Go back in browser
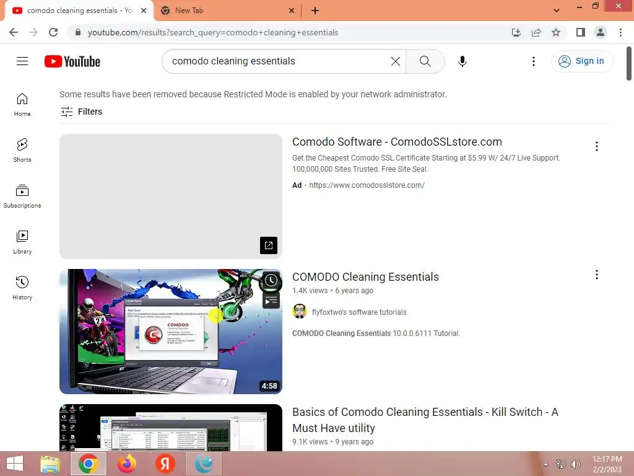 click(14, 32)
